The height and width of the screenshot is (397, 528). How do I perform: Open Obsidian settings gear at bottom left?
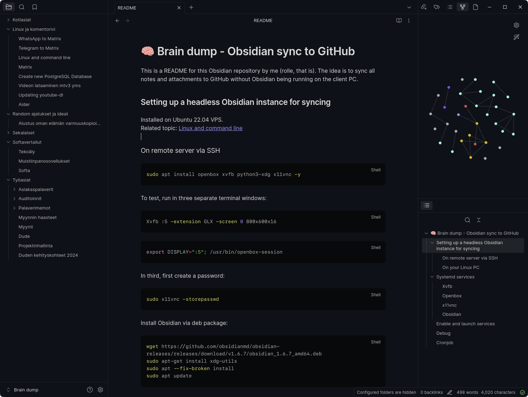[x=100, y=390]
